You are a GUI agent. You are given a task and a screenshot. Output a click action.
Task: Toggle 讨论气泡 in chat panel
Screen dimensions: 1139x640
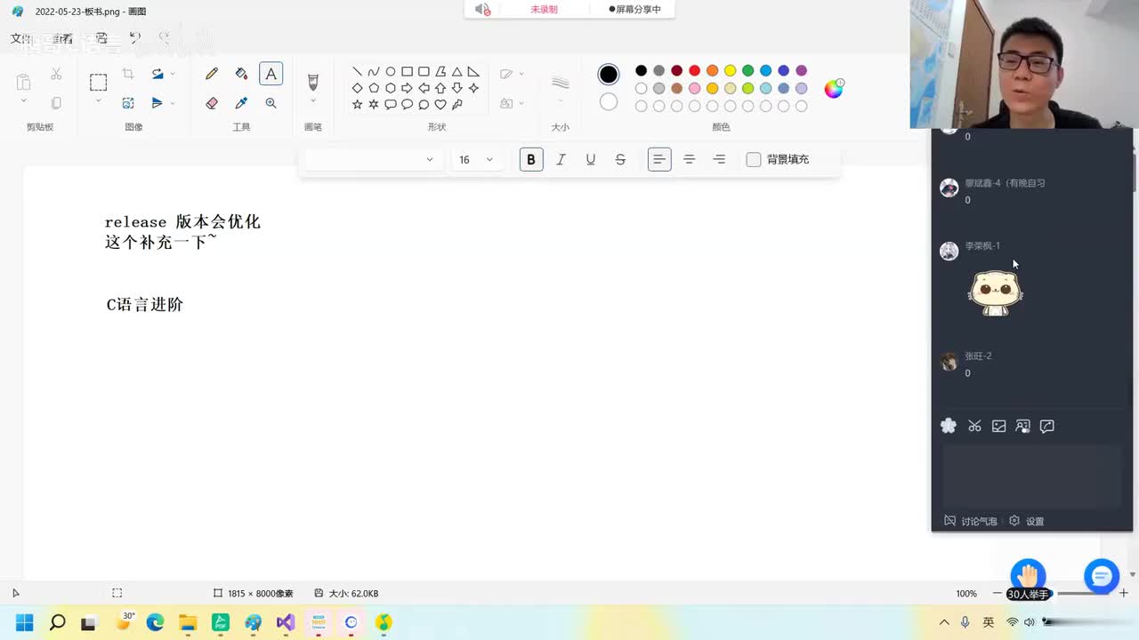(x=970, y=521)
